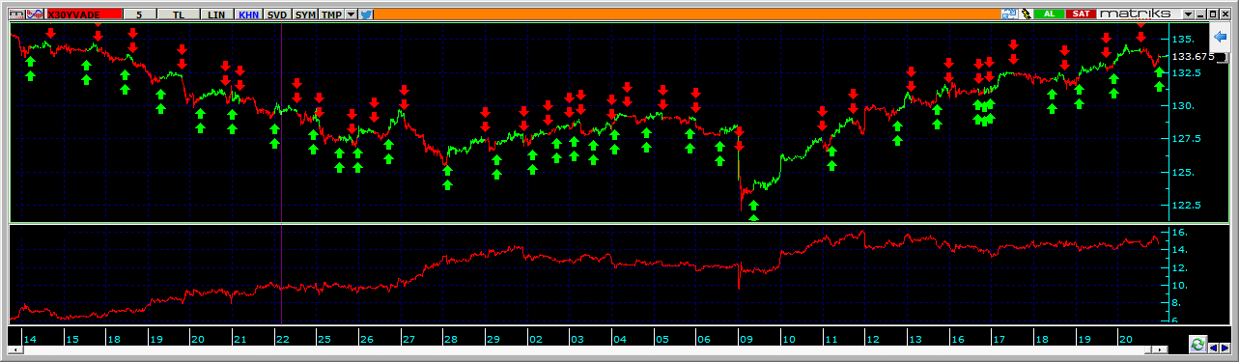The width and height of the screenshot is (1239, 362).
Task: Open the period selector showing 5
Action: click(x=139, y=14)
